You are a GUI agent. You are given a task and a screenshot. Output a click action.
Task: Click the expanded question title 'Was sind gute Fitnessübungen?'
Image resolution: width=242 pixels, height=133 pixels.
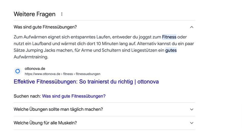(45, 27)
